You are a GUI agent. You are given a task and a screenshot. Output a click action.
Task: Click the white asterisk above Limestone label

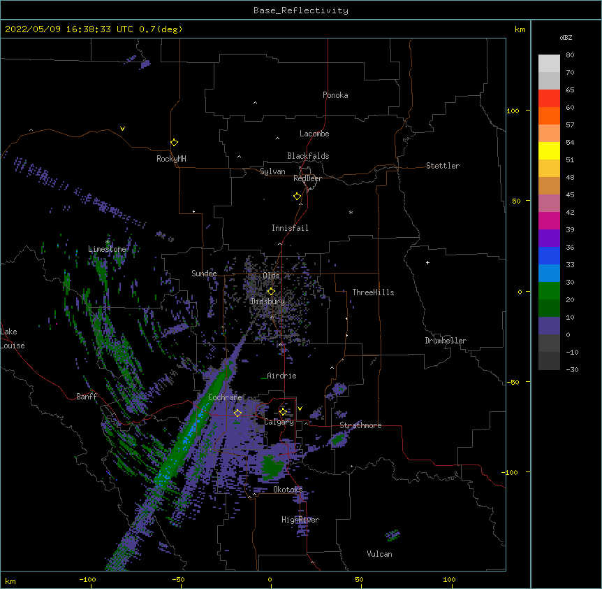pyautogui.click(x=108, y=242)
